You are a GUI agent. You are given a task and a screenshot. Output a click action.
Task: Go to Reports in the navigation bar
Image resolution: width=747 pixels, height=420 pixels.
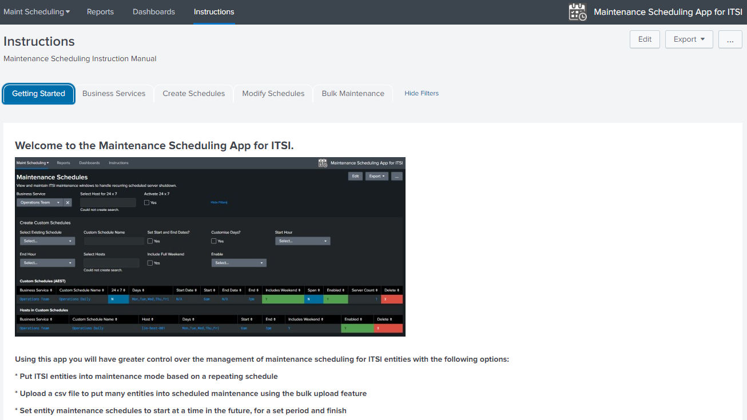tap(100, 11)
